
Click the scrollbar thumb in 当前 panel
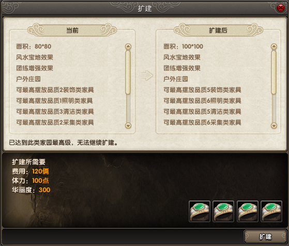(x=128, y=72)
